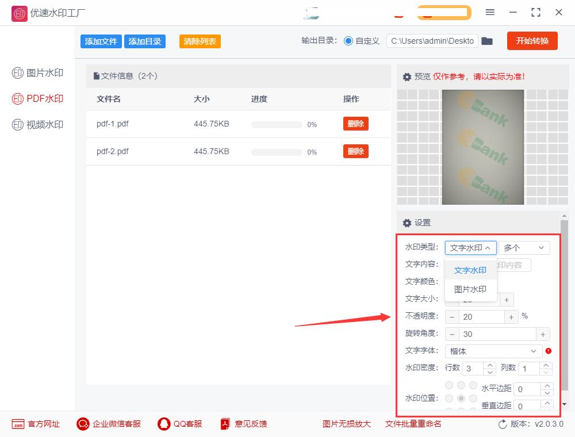Screen dimensions: 575x437
Task: Select the top-left watermark position radio
Action: click(449, 386)
